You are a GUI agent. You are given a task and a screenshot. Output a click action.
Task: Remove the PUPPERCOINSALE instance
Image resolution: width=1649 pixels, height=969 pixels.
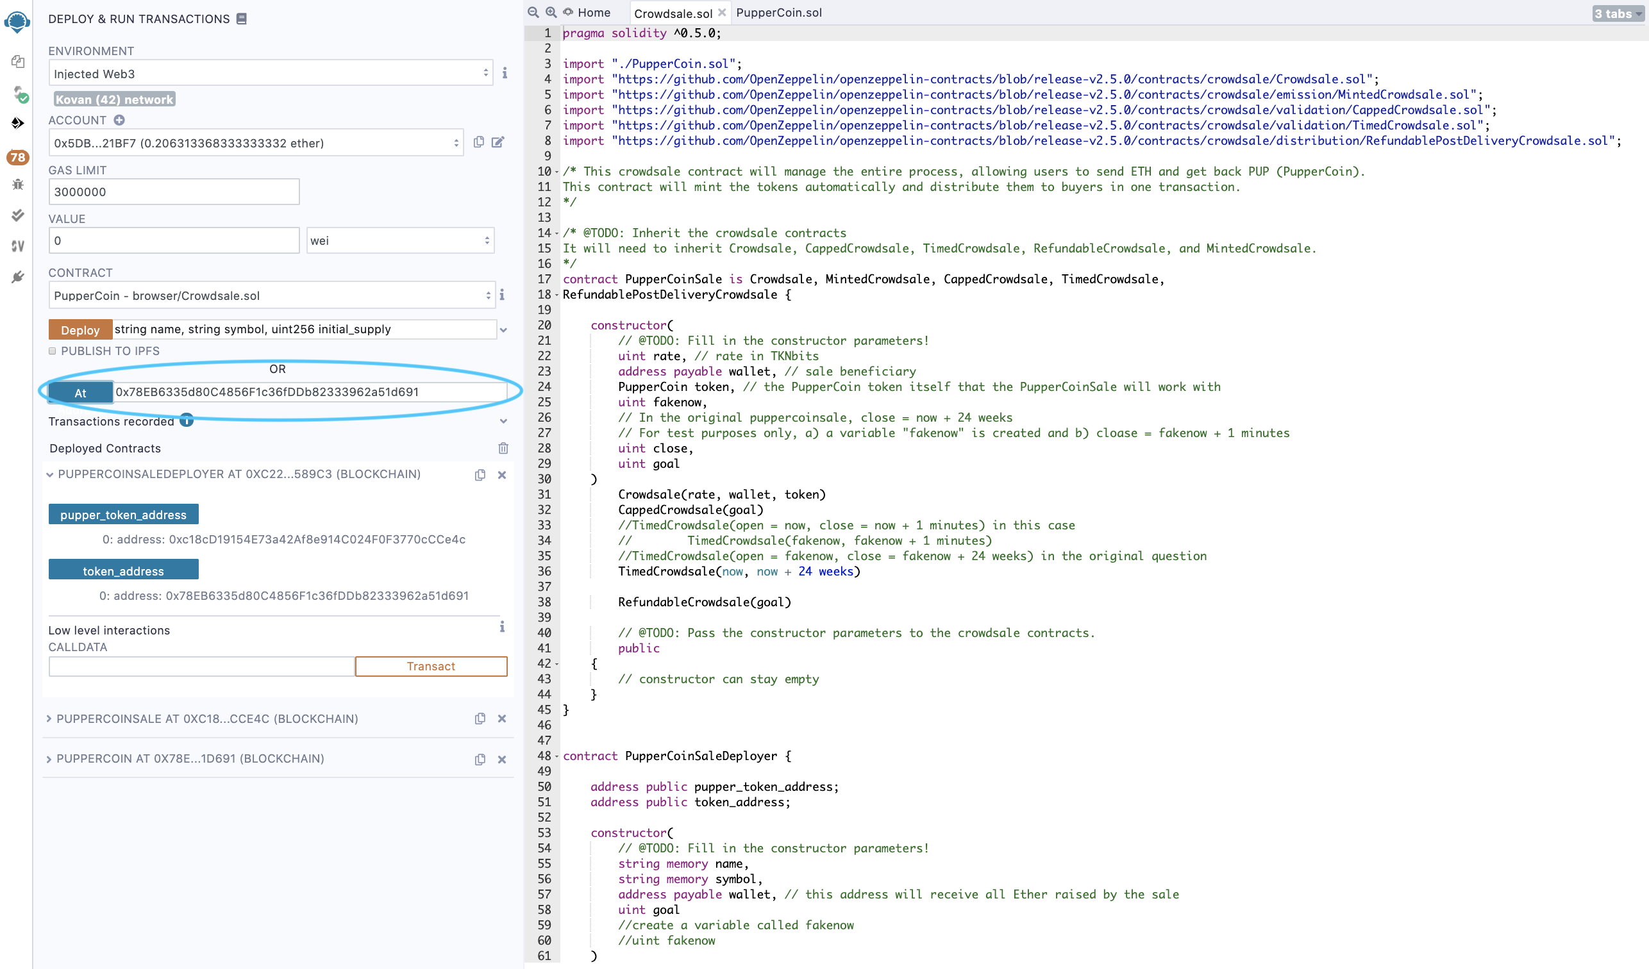coord(502,718)
